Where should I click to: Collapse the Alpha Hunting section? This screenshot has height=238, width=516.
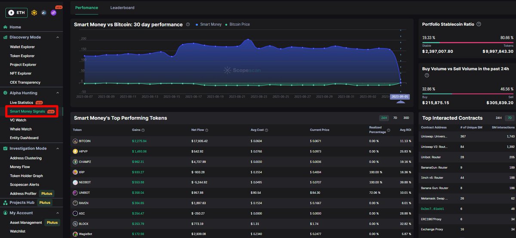point(57,93)
